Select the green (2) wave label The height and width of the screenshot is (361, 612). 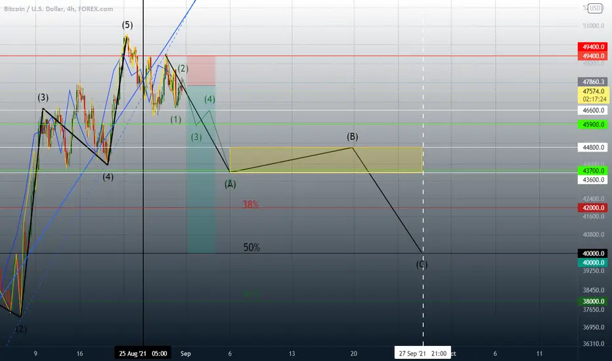tap(183, 69)
